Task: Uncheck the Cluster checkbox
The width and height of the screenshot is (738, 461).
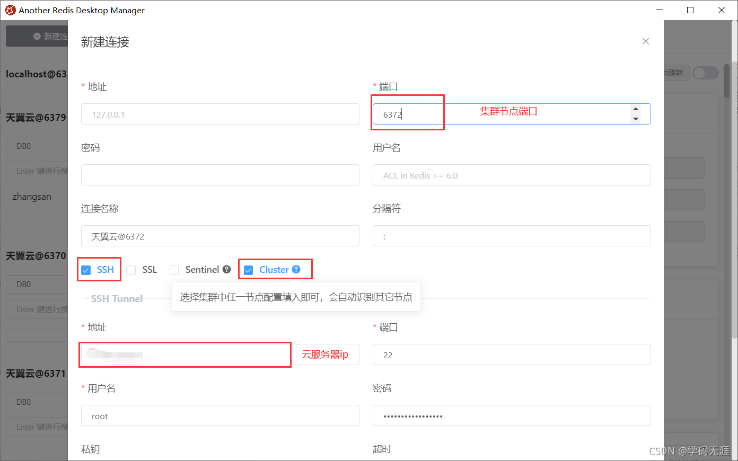Action: [248, 270]
